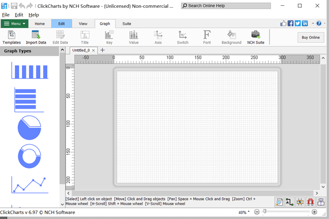Click canvas horizontal scrollbar right arrow
329x219 pixels.
(x=317, y=193)
